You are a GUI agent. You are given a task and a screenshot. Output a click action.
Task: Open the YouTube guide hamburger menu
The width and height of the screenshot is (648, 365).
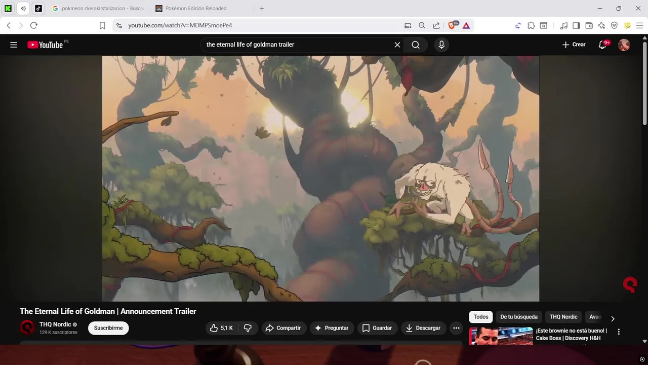(x=14, y=45)
